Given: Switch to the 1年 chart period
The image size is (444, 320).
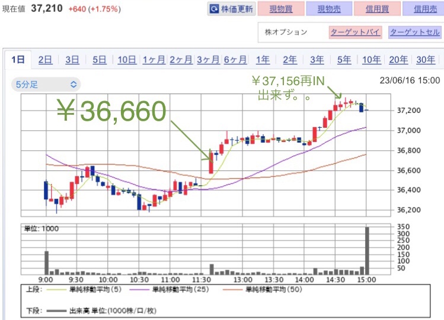Looking at the screenshot, I should tap(263, 60).
